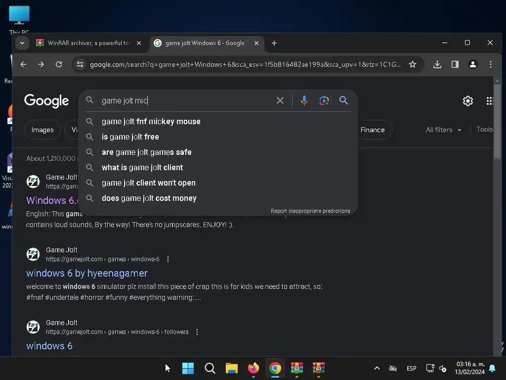Click inside the Google search input field
Screen dimensions: 506x380
187,100
